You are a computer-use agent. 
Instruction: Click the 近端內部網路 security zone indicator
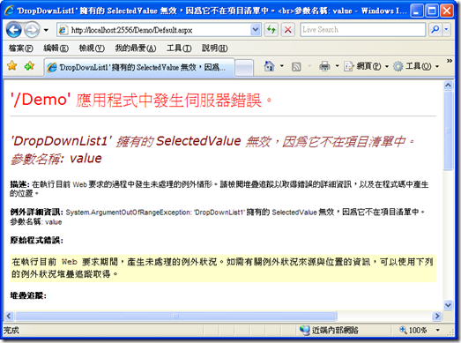pos(329,330)
